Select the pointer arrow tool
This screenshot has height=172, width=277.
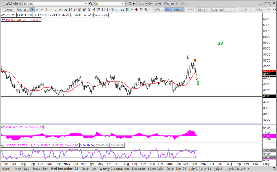[32, 9]
